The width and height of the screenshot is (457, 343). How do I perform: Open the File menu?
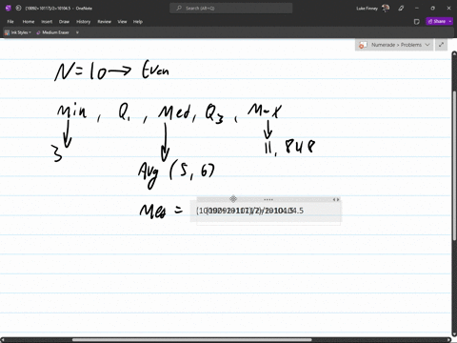pyautogui.click(x=10, y=22)
